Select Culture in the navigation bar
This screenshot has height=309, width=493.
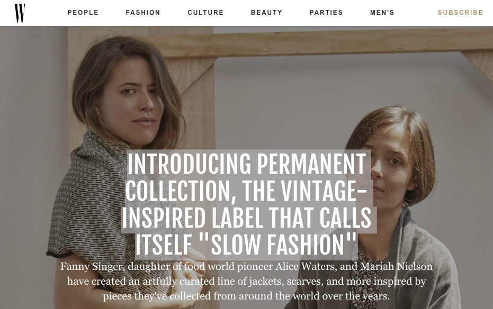[x=205, y=13]
